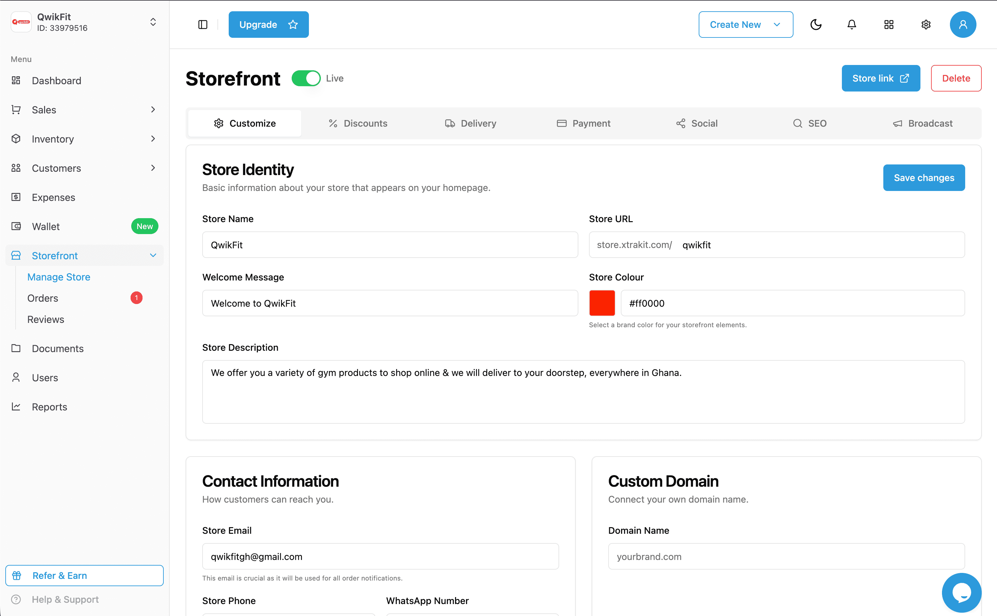Switch to the Payment tab
This screenshot has height=616, width=997.
[583, 123]
